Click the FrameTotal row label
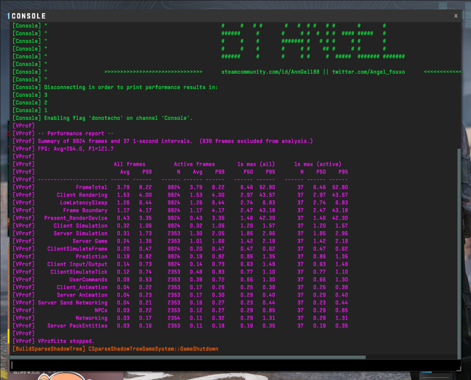This screenshot has height=380, width=471. 91,187
